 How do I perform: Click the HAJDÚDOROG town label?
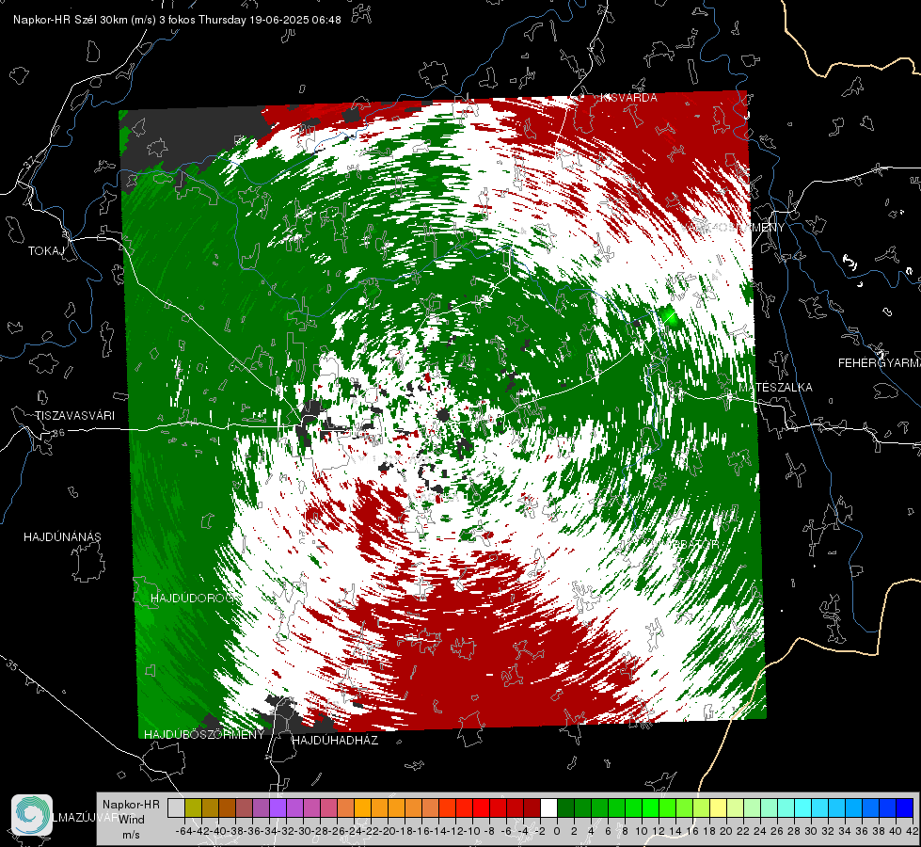(x=192, y=599)
